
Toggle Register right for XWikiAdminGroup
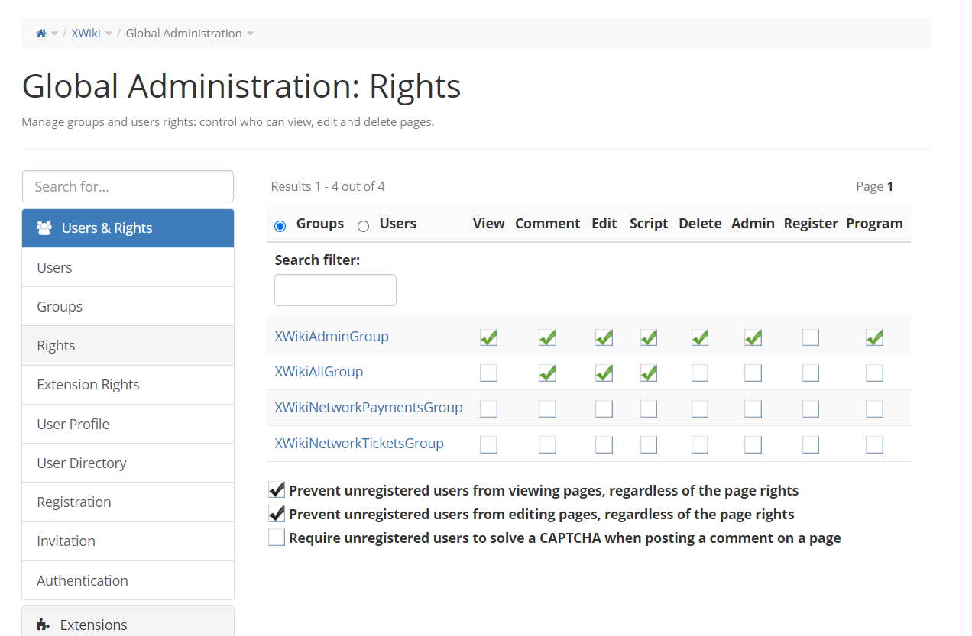click(x=811, y=337)
